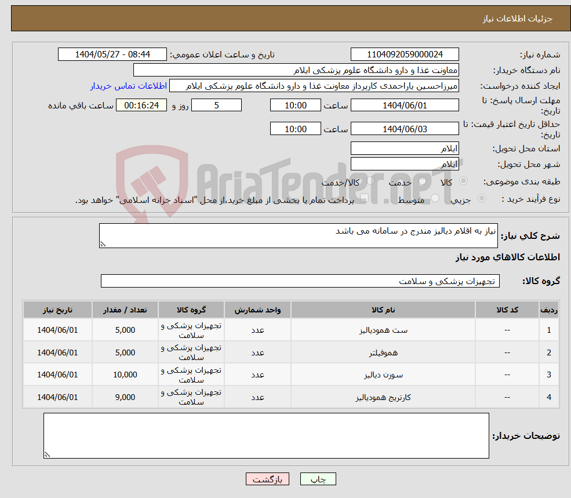571x498 pixels.
Task: Select the شماره نیاز number field
Action: (404, 54)
